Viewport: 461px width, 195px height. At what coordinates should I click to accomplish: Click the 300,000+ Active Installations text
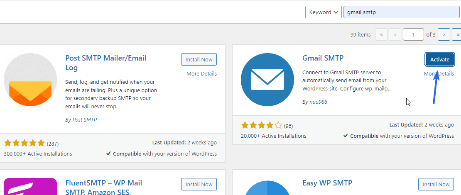click(x=38, y=154)
